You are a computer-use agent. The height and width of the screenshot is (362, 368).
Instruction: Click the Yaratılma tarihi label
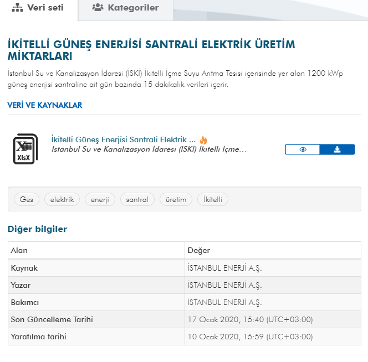[x=38, y=337]
